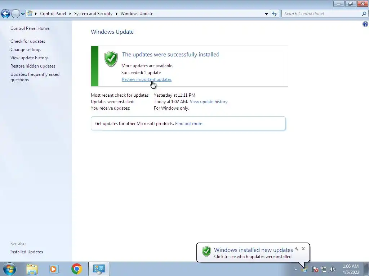The height and width of the screenshot is (276, 369).
Task: Click the Windows installed new updates balloon
Action: tap(253, 253)
